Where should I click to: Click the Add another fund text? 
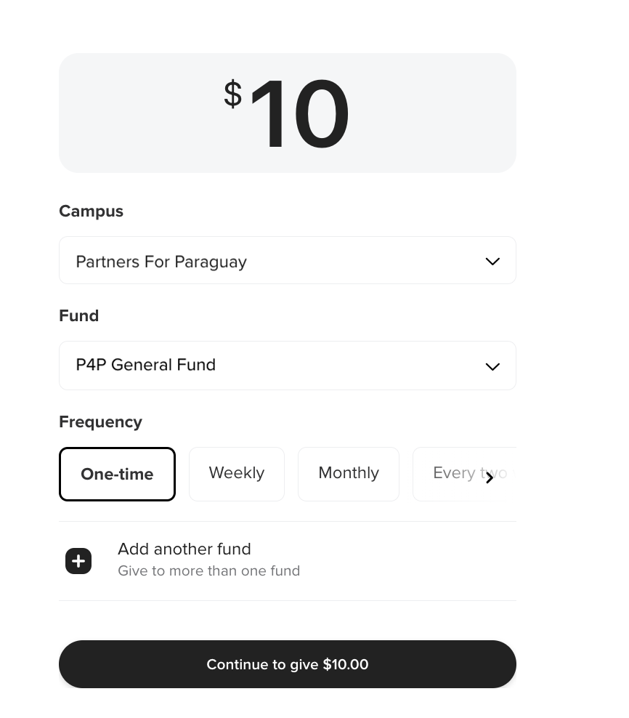(184, 549)
